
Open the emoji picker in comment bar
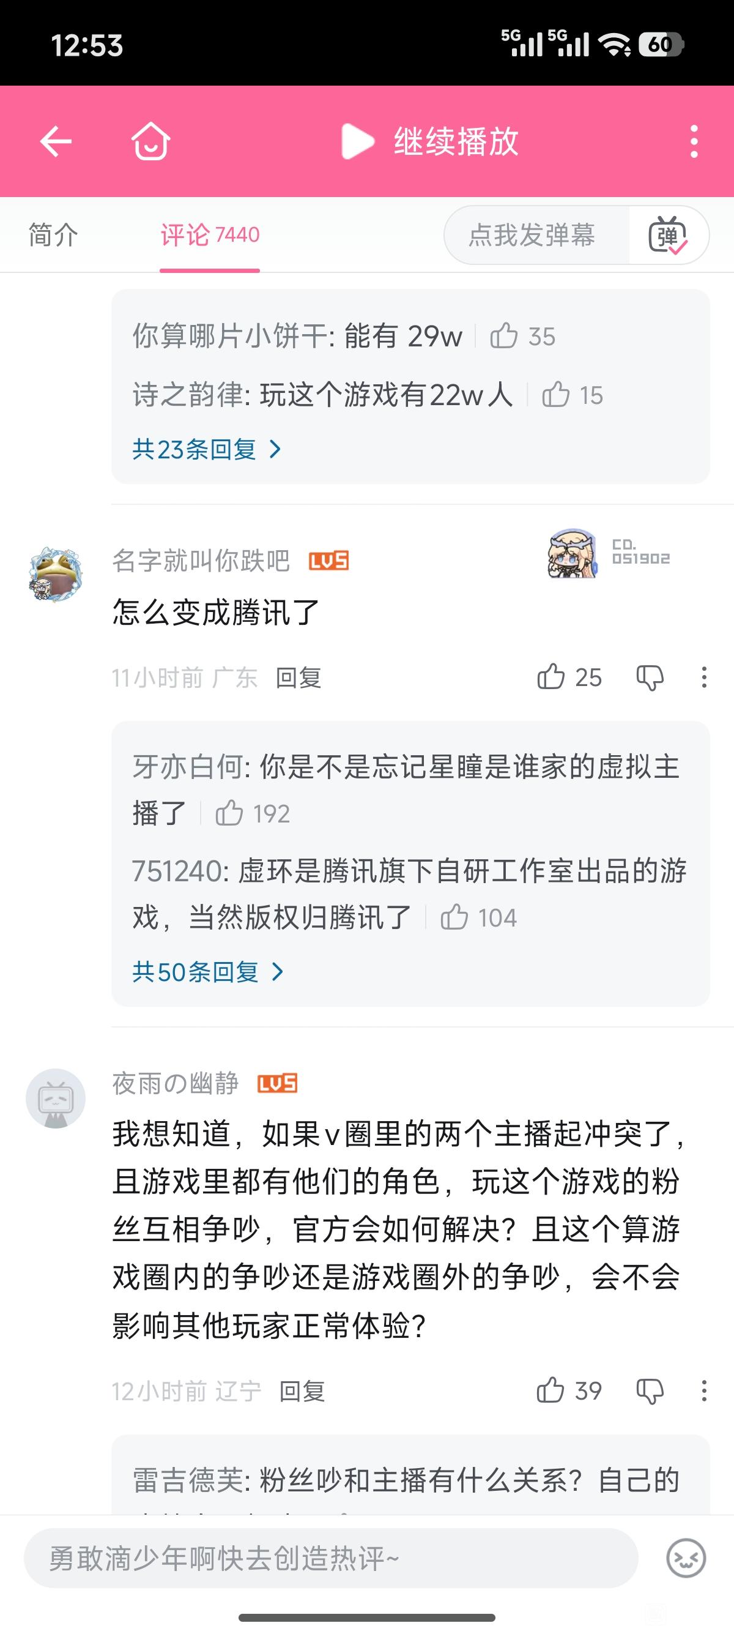[x=686, y=1558]
